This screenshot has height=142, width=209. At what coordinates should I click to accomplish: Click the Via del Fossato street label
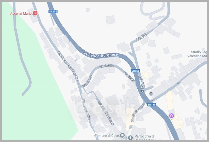(x=138, y=113)
